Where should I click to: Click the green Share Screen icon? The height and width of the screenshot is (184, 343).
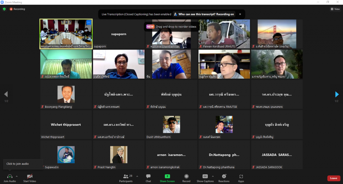(x=167, y=176)
